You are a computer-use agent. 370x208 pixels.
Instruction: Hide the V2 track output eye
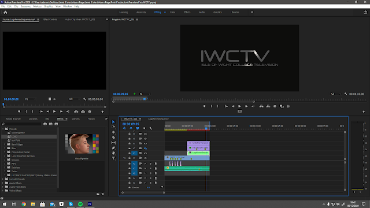point(145,153)
